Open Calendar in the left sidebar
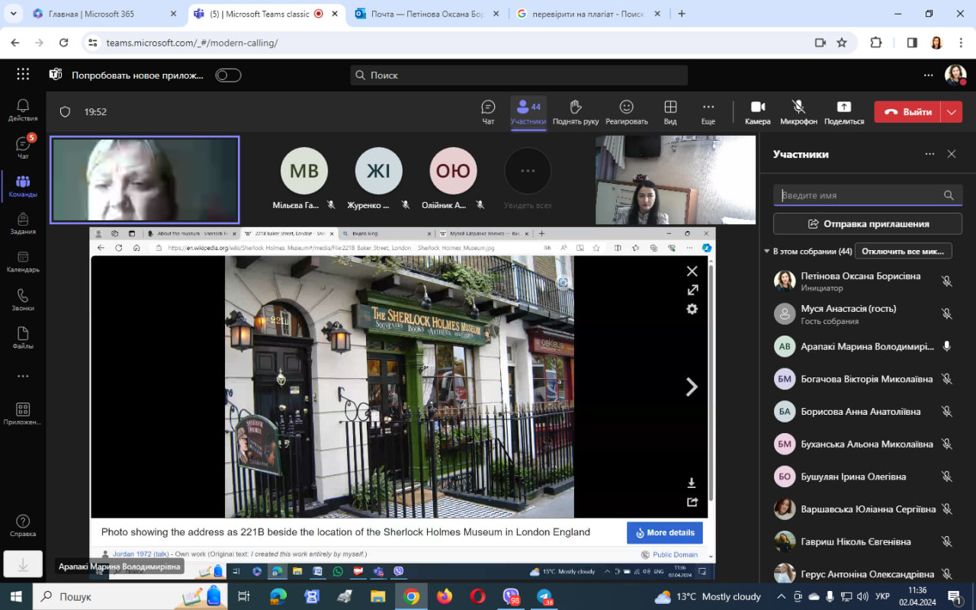This screenshot has width=976, height=610. click(x=23, y=262)
